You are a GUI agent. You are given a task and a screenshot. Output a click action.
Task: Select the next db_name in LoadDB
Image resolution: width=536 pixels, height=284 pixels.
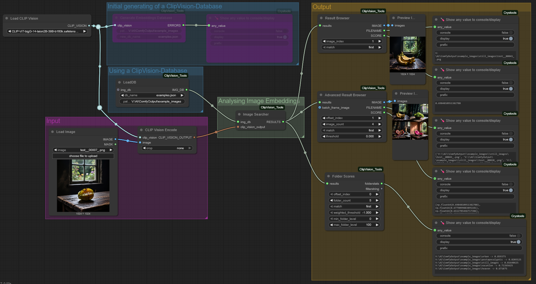[x=182, y=95]
